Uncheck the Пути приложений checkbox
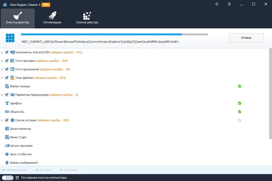This screenshot has height=181, width=272. tap(7, 69)
